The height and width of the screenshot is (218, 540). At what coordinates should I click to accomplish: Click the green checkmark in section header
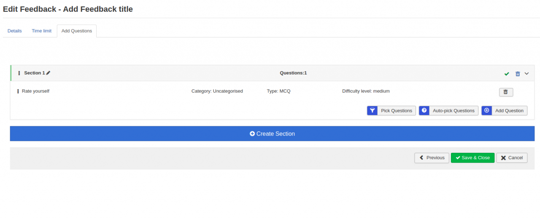(x=507, y=74)
